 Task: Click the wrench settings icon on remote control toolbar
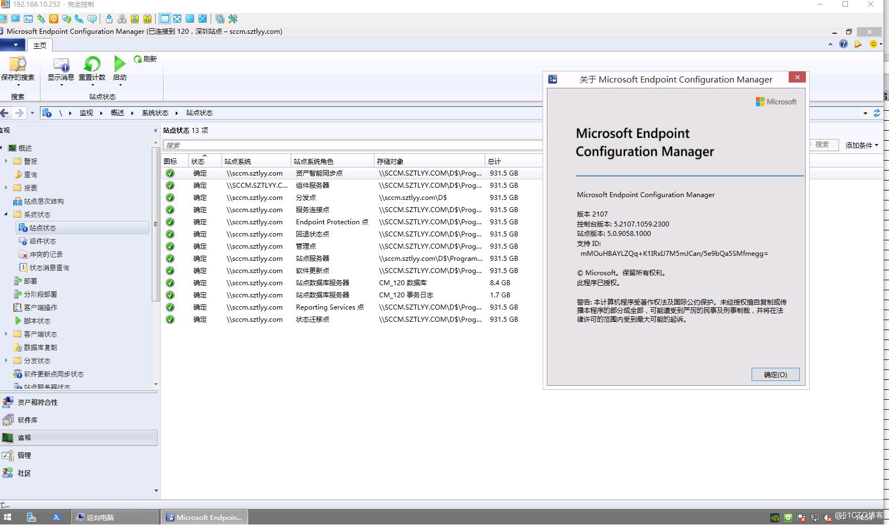pos(233,18)
